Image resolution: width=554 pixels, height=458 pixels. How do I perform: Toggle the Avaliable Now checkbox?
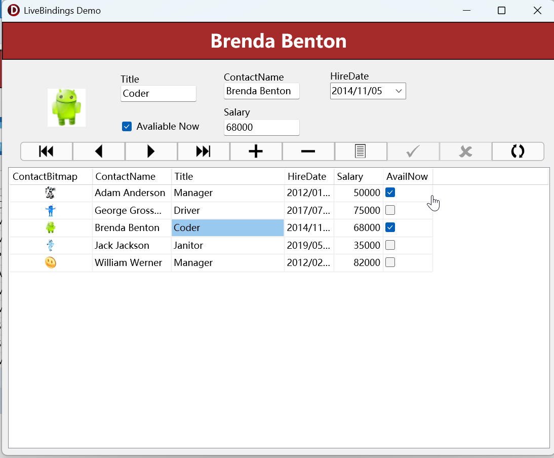(x=127, y=127)
